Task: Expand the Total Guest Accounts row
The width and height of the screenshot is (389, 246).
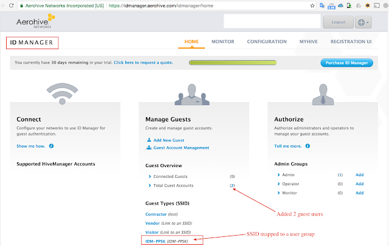Action: pos(150,185)
